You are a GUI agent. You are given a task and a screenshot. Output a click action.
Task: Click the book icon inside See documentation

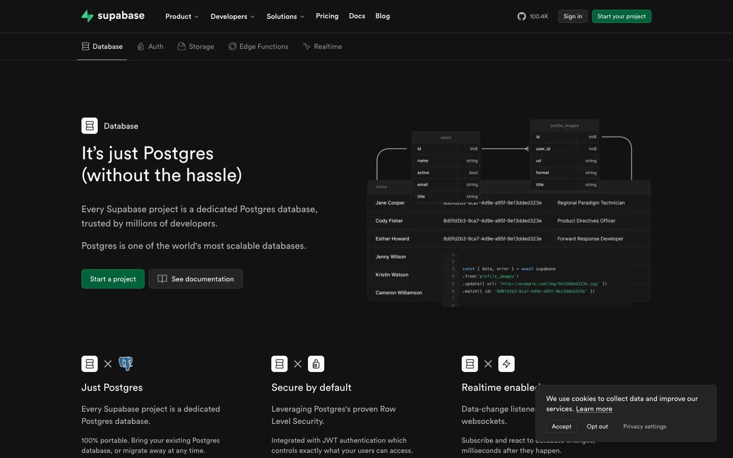tap(162, 279)
